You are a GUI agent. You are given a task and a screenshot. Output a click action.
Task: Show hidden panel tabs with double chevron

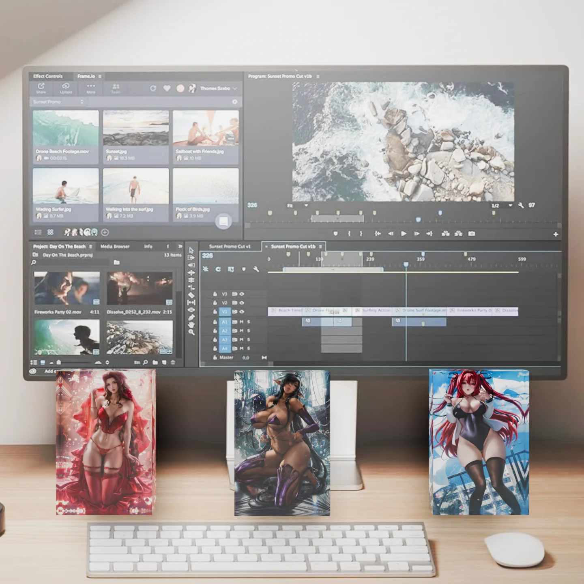(x=180, y=246)
